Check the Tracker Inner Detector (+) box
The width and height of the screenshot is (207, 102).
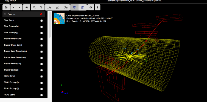pos(41,51)
